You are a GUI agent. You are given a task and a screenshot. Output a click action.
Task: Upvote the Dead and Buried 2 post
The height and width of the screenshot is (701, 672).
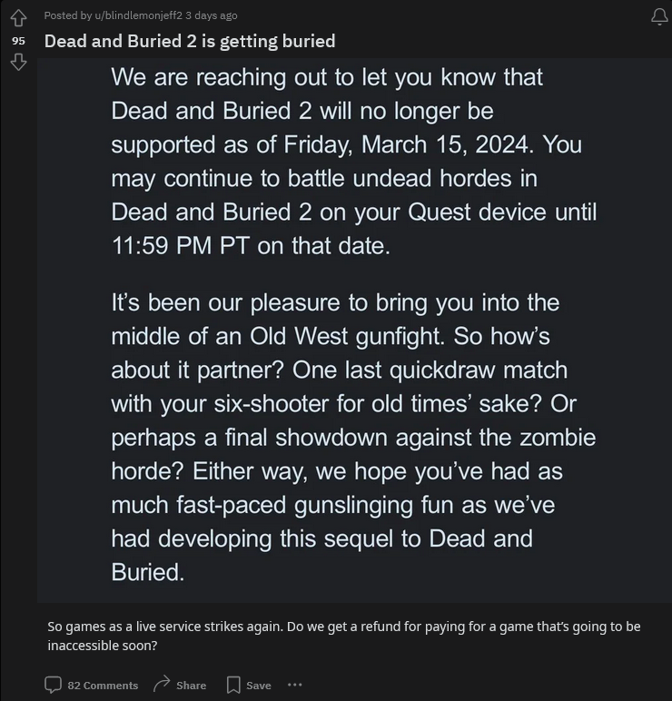point(18,18)
